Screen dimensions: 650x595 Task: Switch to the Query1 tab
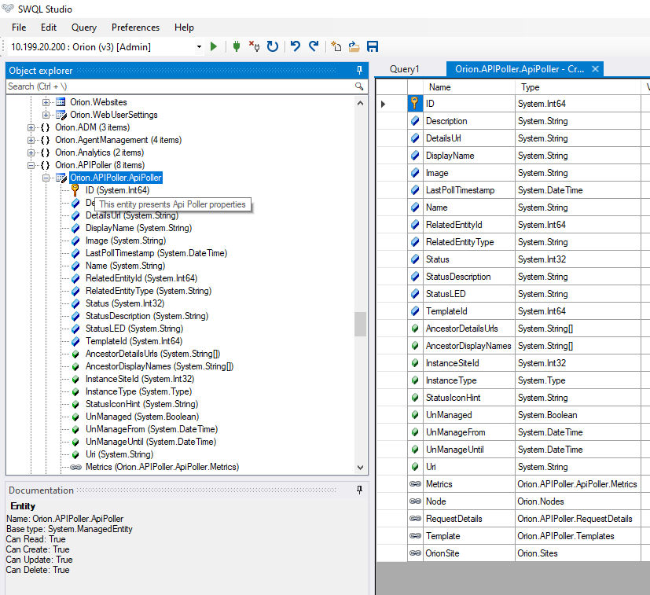405,69
